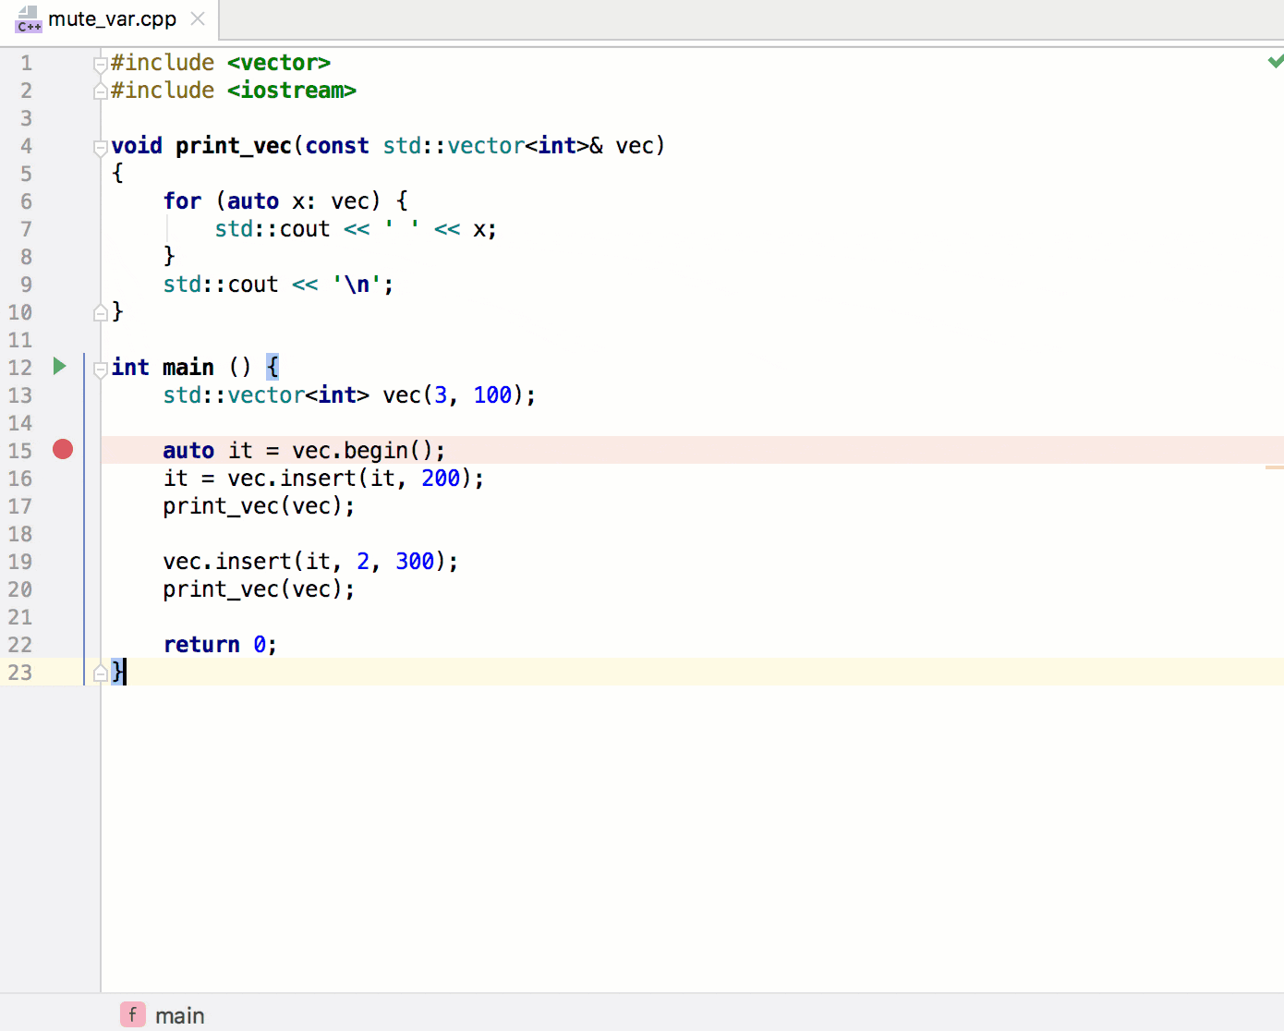The height and width of the screenshot is (1031, 1284).
Task: Place the cursor on the return 0 statement
Action: coord(220,644)
